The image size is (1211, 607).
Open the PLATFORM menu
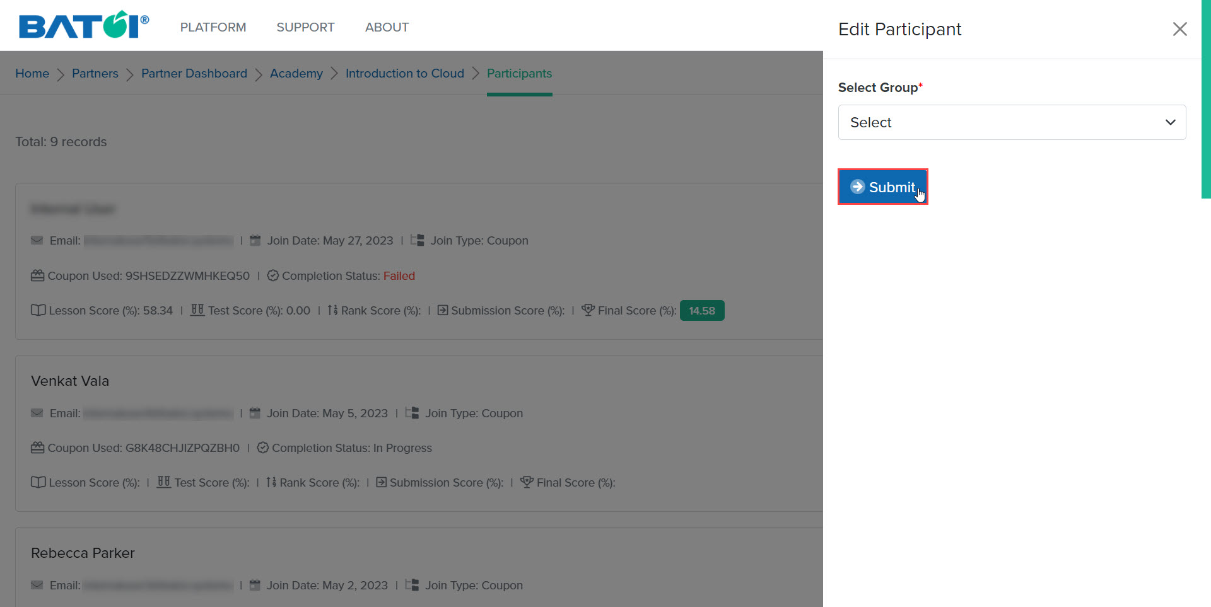[x=213, y=27]
